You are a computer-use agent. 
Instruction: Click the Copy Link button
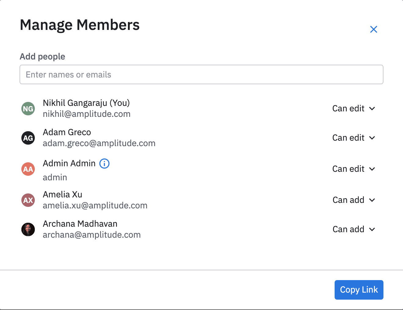359,290
